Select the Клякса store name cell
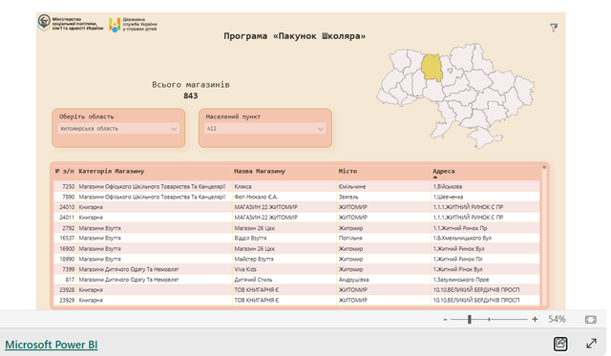This screenshot has height=356, width=611. (284, 186)
